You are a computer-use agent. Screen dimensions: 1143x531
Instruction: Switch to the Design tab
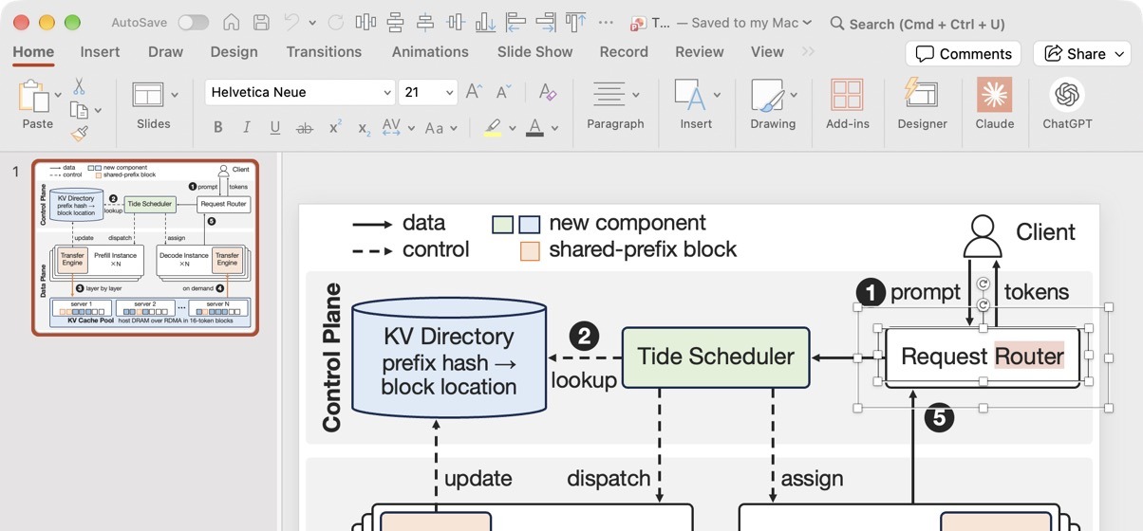(234, 52)
